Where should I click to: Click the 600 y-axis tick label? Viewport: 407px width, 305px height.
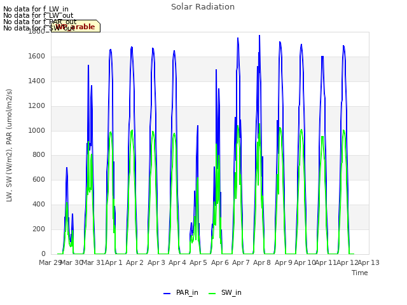(39, 179)
